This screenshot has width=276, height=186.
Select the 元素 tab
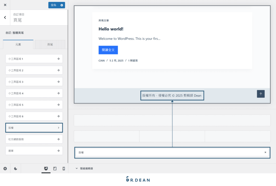tap(18, 45)
